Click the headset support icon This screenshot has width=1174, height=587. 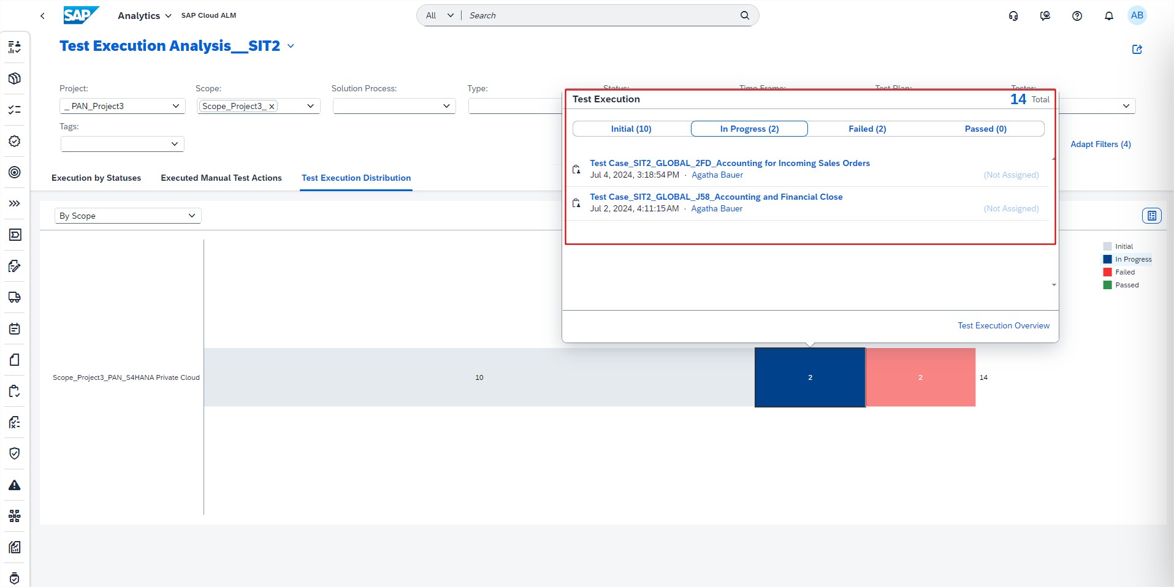click(x=1013, y=16)
